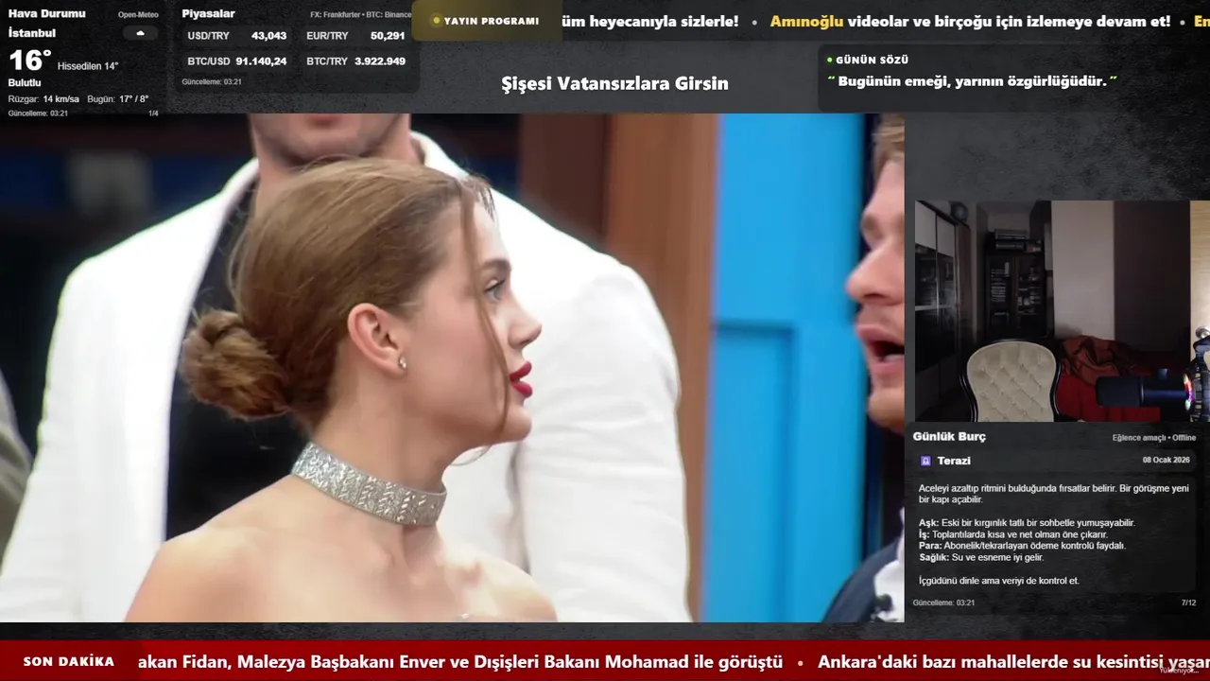This screenshot has width=1210, height=681.
Task: Click the horoscope Güncelleme 03:21 timestamp
Action: [x=943, y=602]
